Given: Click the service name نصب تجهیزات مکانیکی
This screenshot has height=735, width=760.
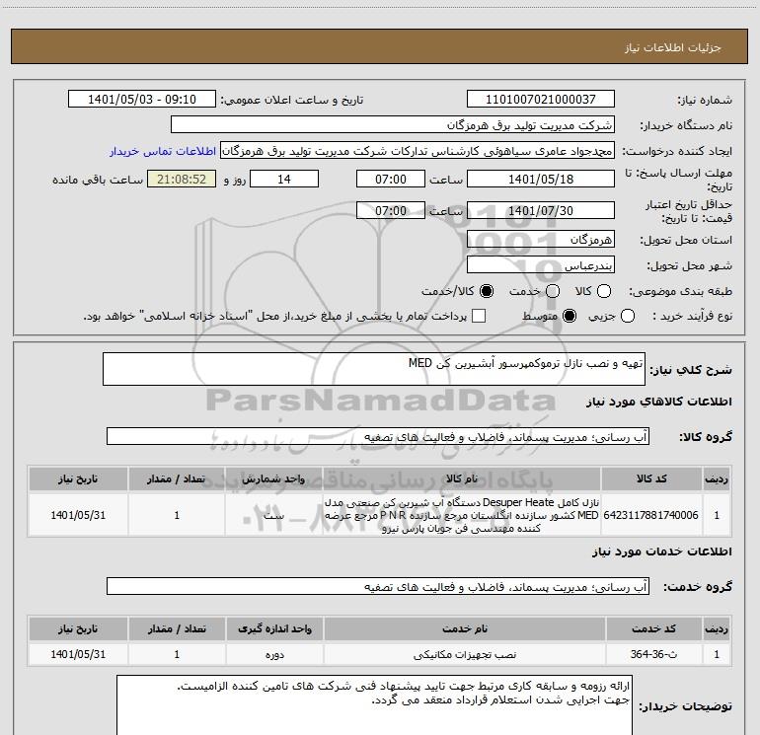Looking at the screenshot, I should pyautogui.click(x=464, y=654).
